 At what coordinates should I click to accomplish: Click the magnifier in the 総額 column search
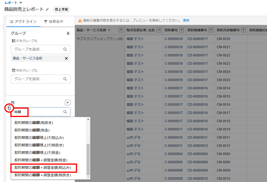[x=65, y=112]
